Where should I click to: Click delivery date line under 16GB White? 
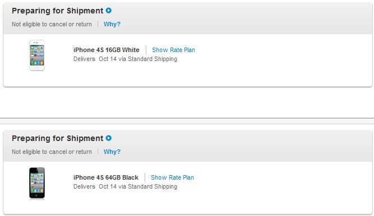click(x=125, y=59)
